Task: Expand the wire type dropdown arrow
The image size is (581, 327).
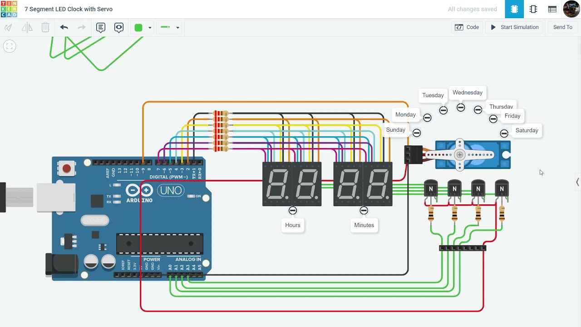Action: [x=177, y=28]
